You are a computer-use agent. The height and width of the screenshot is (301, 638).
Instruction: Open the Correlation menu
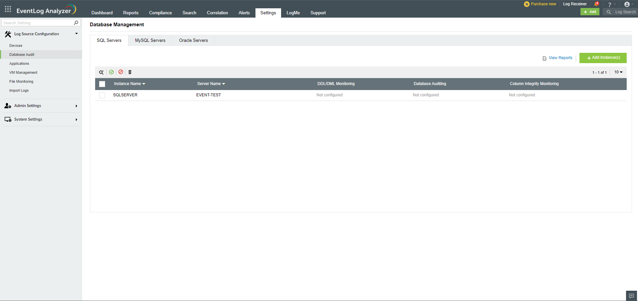[217, 13]
